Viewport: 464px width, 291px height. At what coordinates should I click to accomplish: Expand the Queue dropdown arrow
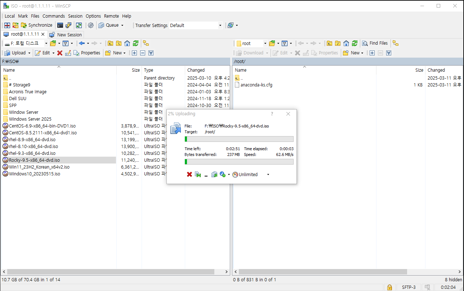[122, 25]
